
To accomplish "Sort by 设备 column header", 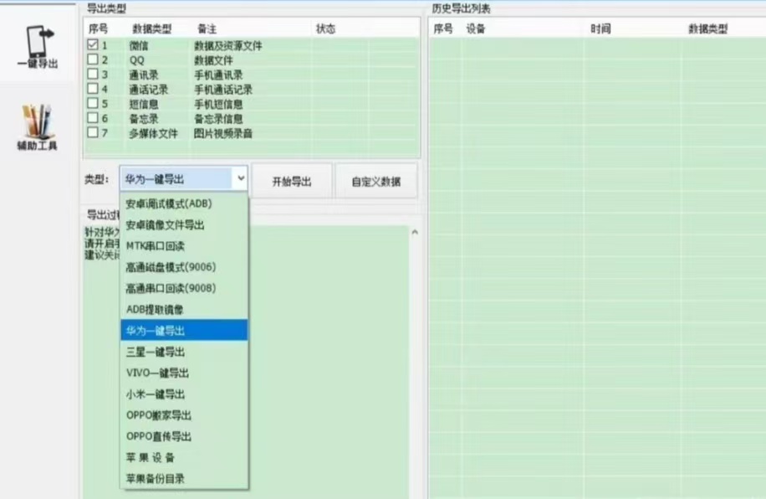I will 476,29.
